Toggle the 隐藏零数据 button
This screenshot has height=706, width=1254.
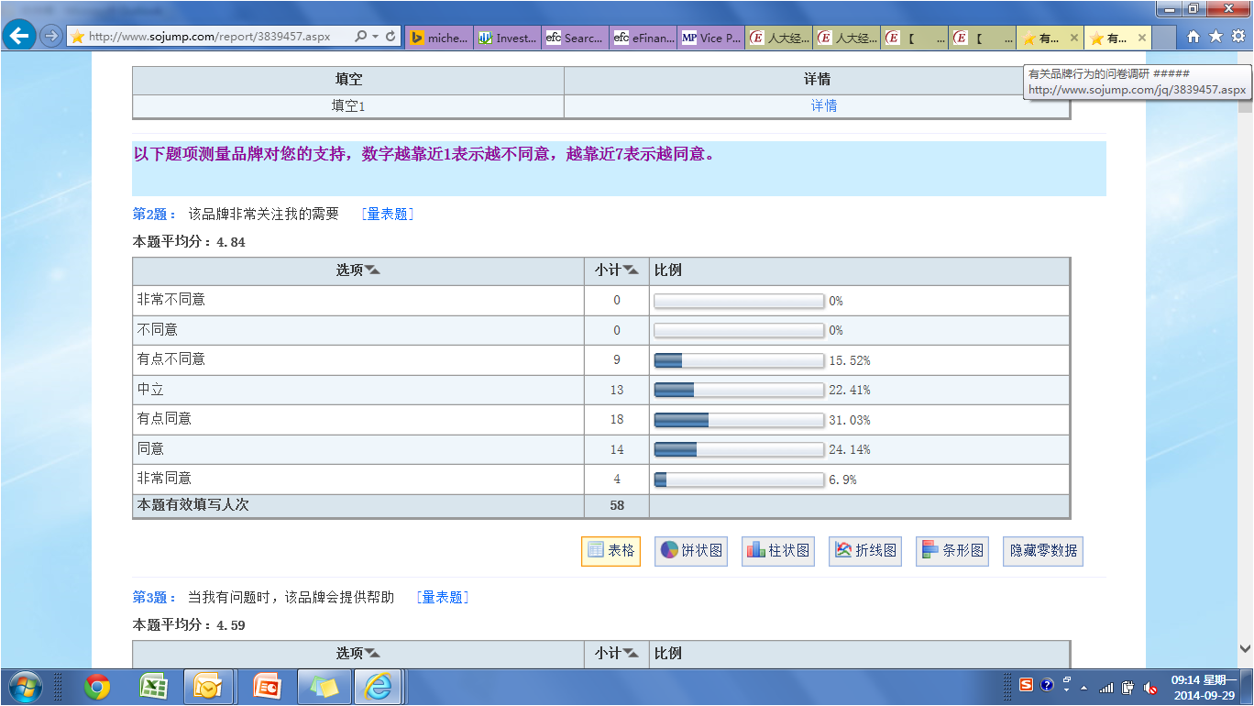point(1043,551)
